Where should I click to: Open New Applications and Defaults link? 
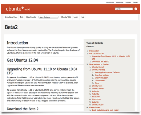(107, 72)
